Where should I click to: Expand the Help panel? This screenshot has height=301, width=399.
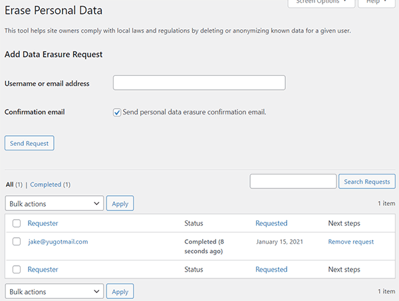(x=376, y=2)
